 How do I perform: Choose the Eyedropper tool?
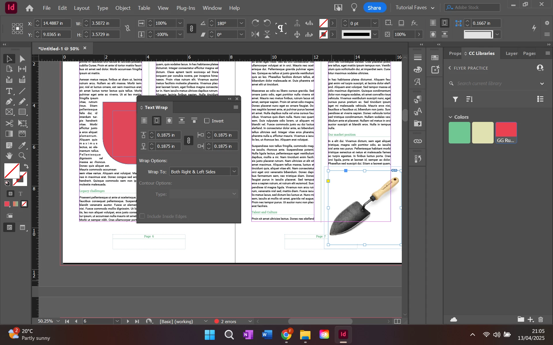point(22,145)
